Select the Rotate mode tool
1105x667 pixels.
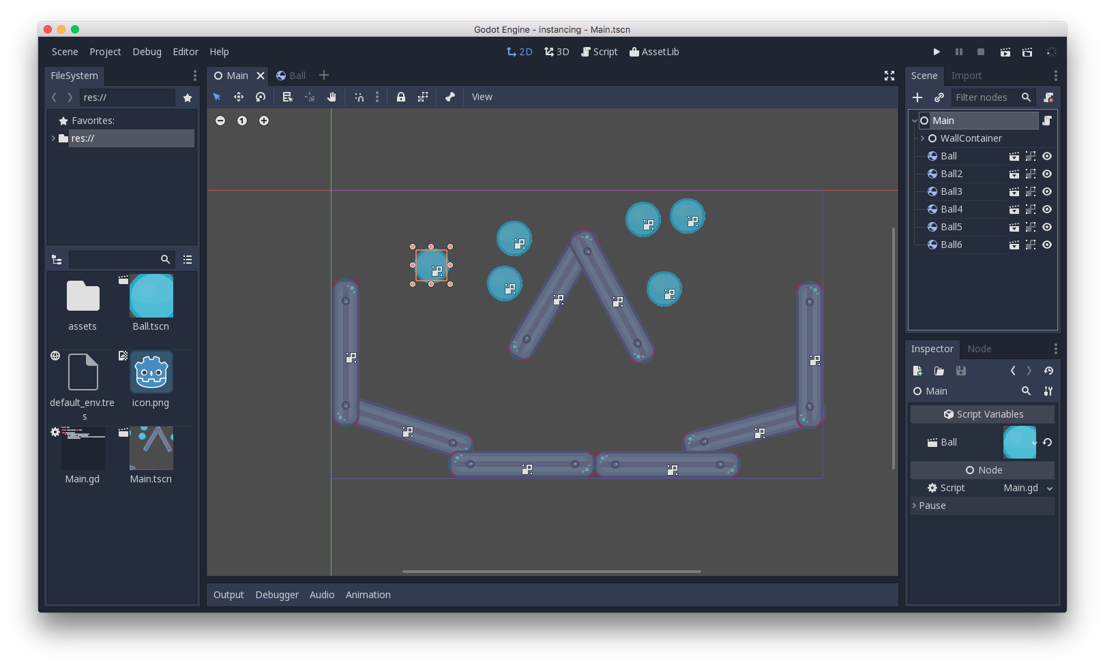point(261,97)
